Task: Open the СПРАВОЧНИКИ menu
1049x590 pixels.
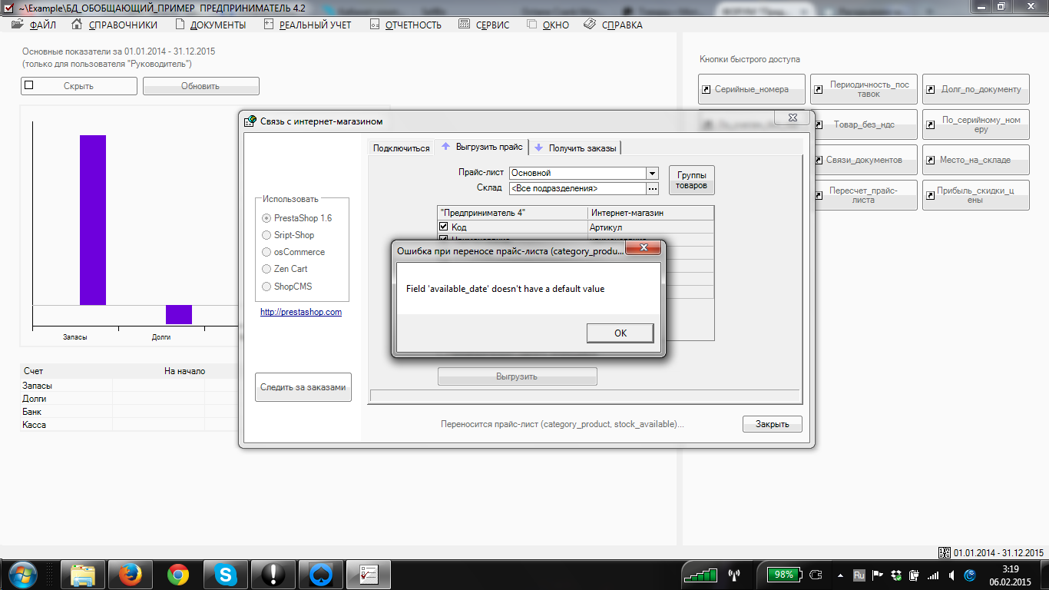Action: (x=114, y=25)
